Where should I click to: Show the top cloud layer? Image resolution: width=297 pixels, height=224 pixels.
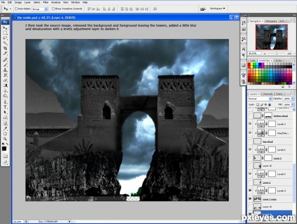coord(250,141)
